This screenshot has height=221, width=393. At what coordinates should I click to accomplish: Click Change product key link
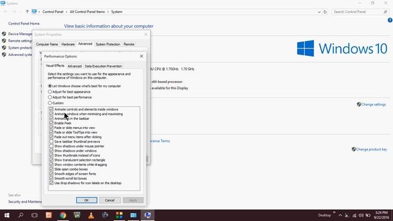372,149
